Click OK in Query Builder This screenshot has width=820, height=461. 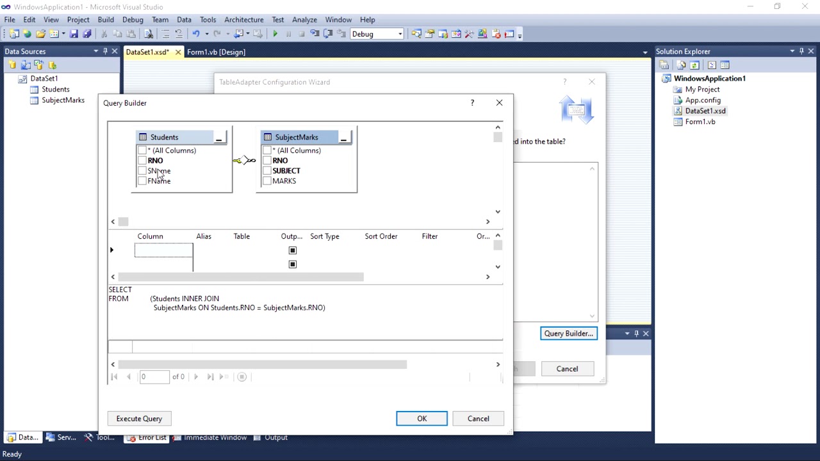(x=422, y=419)
